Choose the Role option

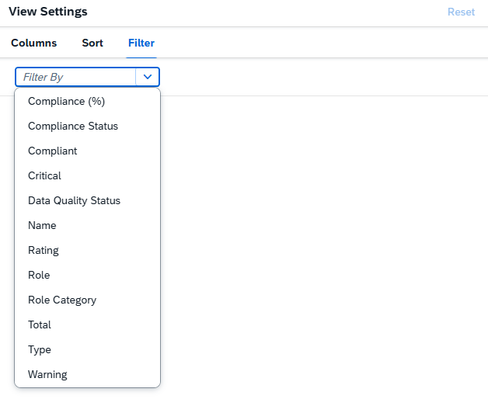click(x=39, y=275)
